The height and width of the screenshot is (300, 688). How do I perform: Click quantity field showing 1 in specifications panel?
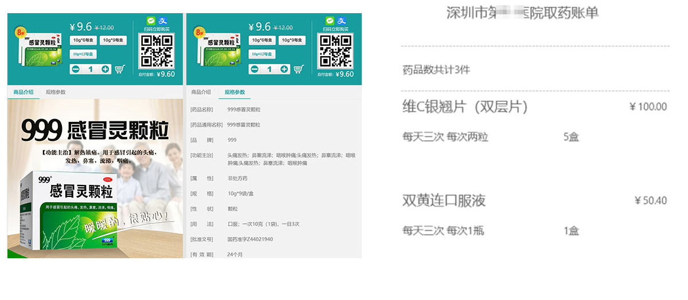pyautogui.click(x=269, y=69)
